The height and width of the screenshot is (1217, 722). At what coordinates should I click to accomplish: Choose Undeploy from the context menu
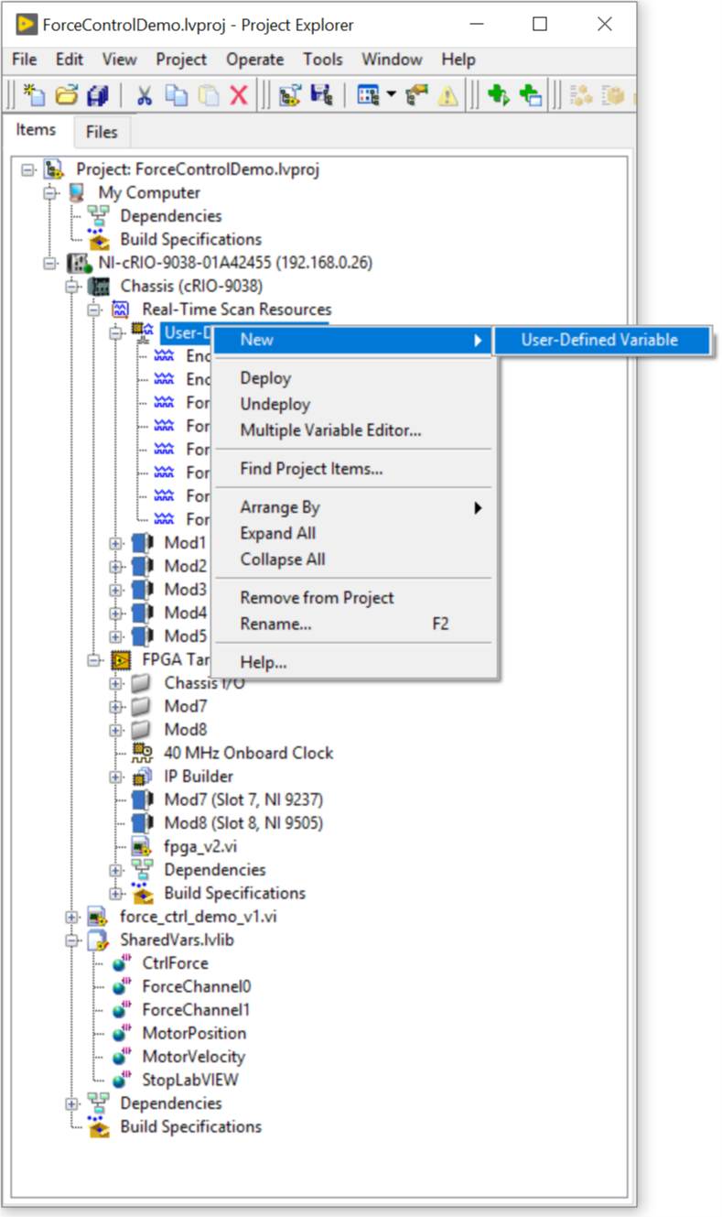355,404
